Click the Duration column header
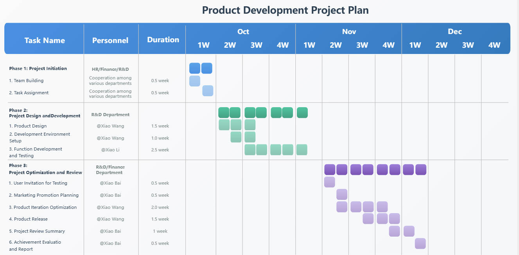This screenshot has height=255, width=519. [x=163, y=40]
